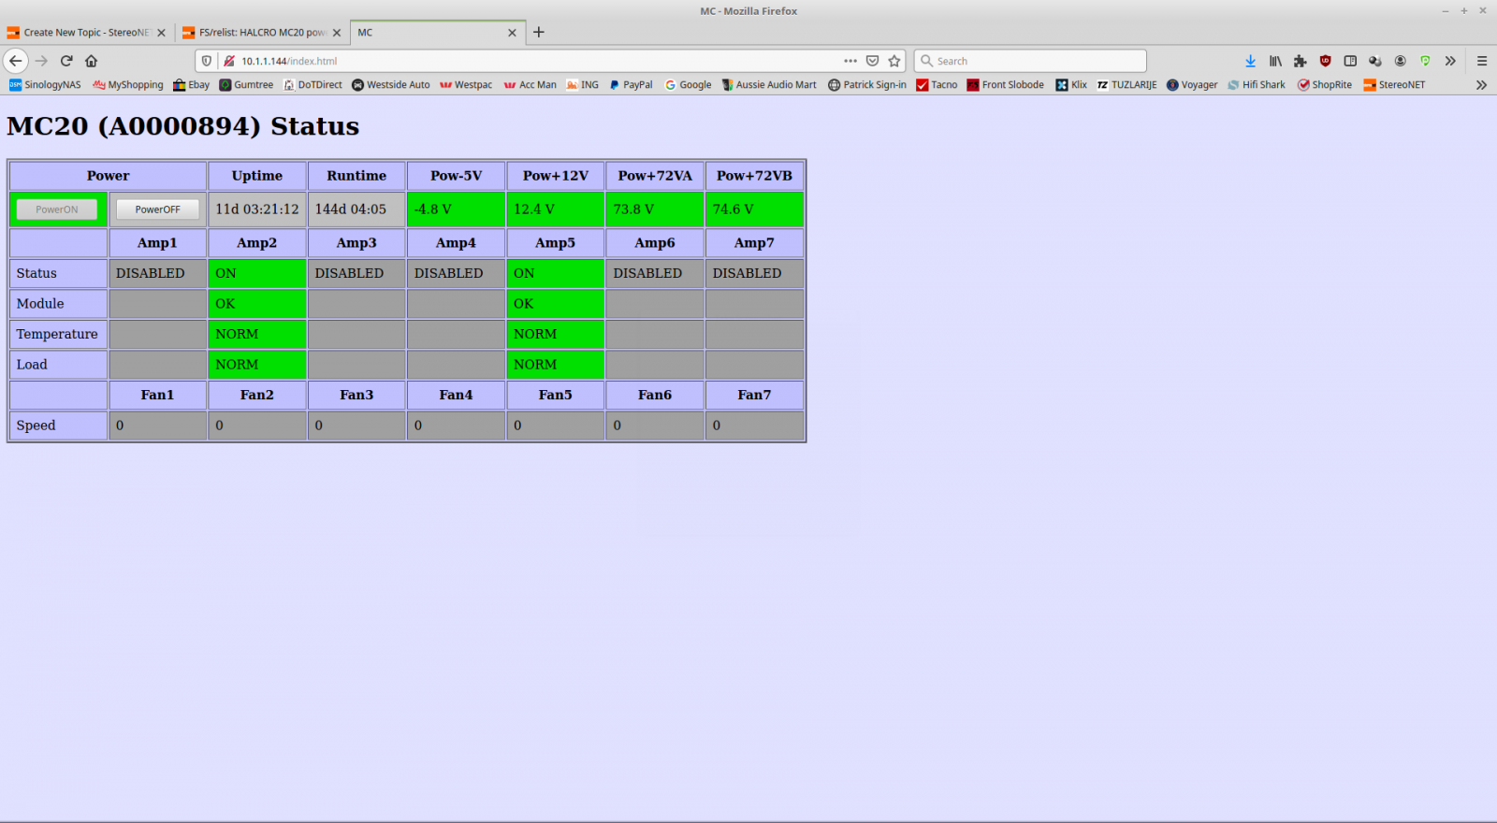The image size is (1497, 823).
Task: Open the Downloads arrow icon
Action: pos(1250,61)
